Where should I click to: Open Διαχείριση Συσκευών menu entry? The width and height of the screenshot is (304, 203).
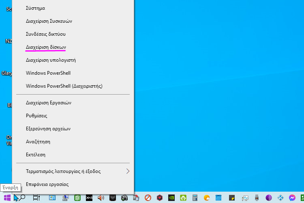73,21
